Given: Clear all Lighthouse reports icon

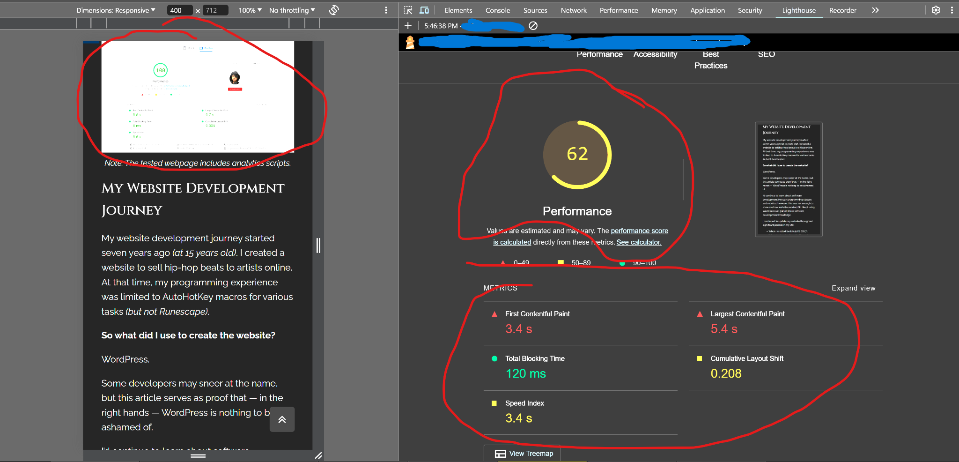Looking at the screenshot, I should pyautogui.click(x=533, y=26).
